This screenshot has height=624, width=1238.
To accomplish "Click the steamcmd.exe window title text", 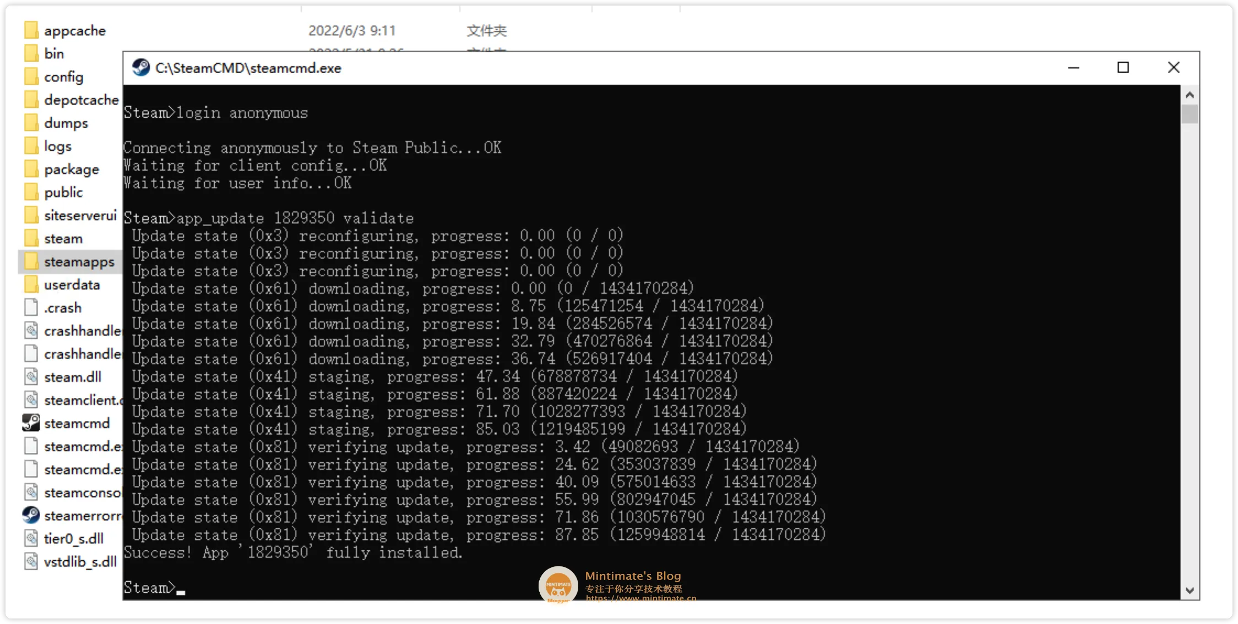I will pos(248,68).
